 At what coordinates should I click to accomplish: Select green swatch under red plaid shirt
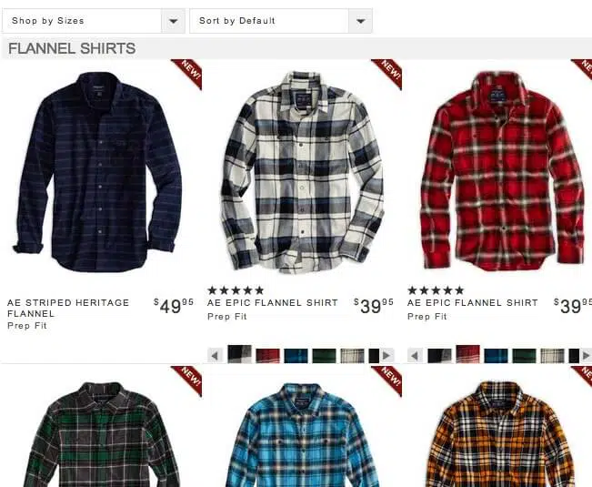click(524, 356)
